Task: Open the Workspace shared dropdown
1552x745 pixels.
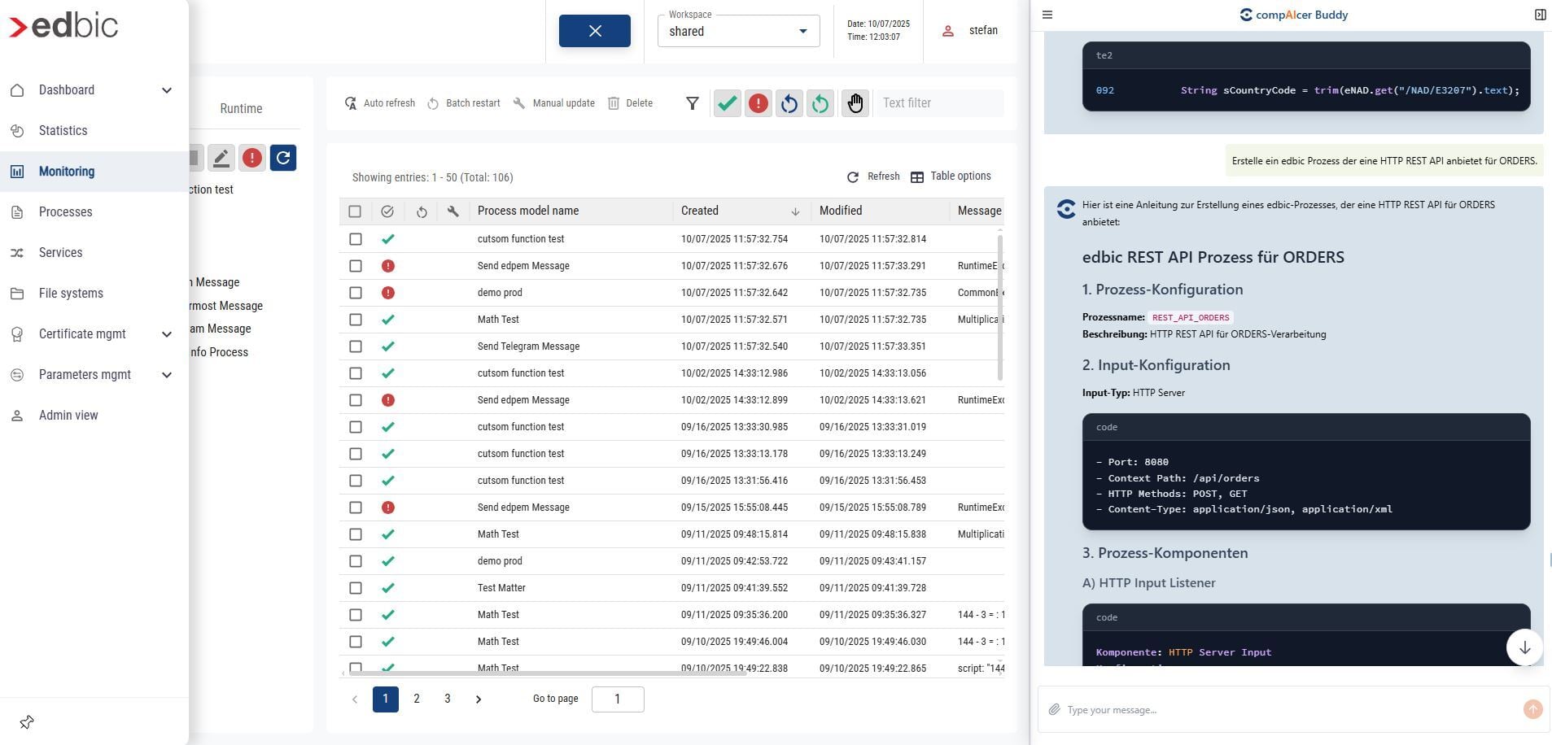Action: coord(738,31)
